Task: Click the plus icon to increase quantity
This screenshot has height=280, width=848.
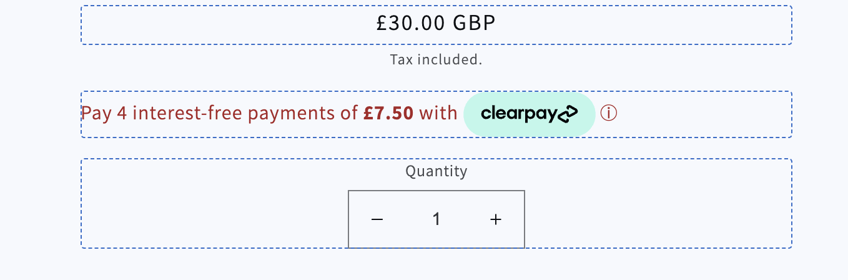Action: coord(496,219)
